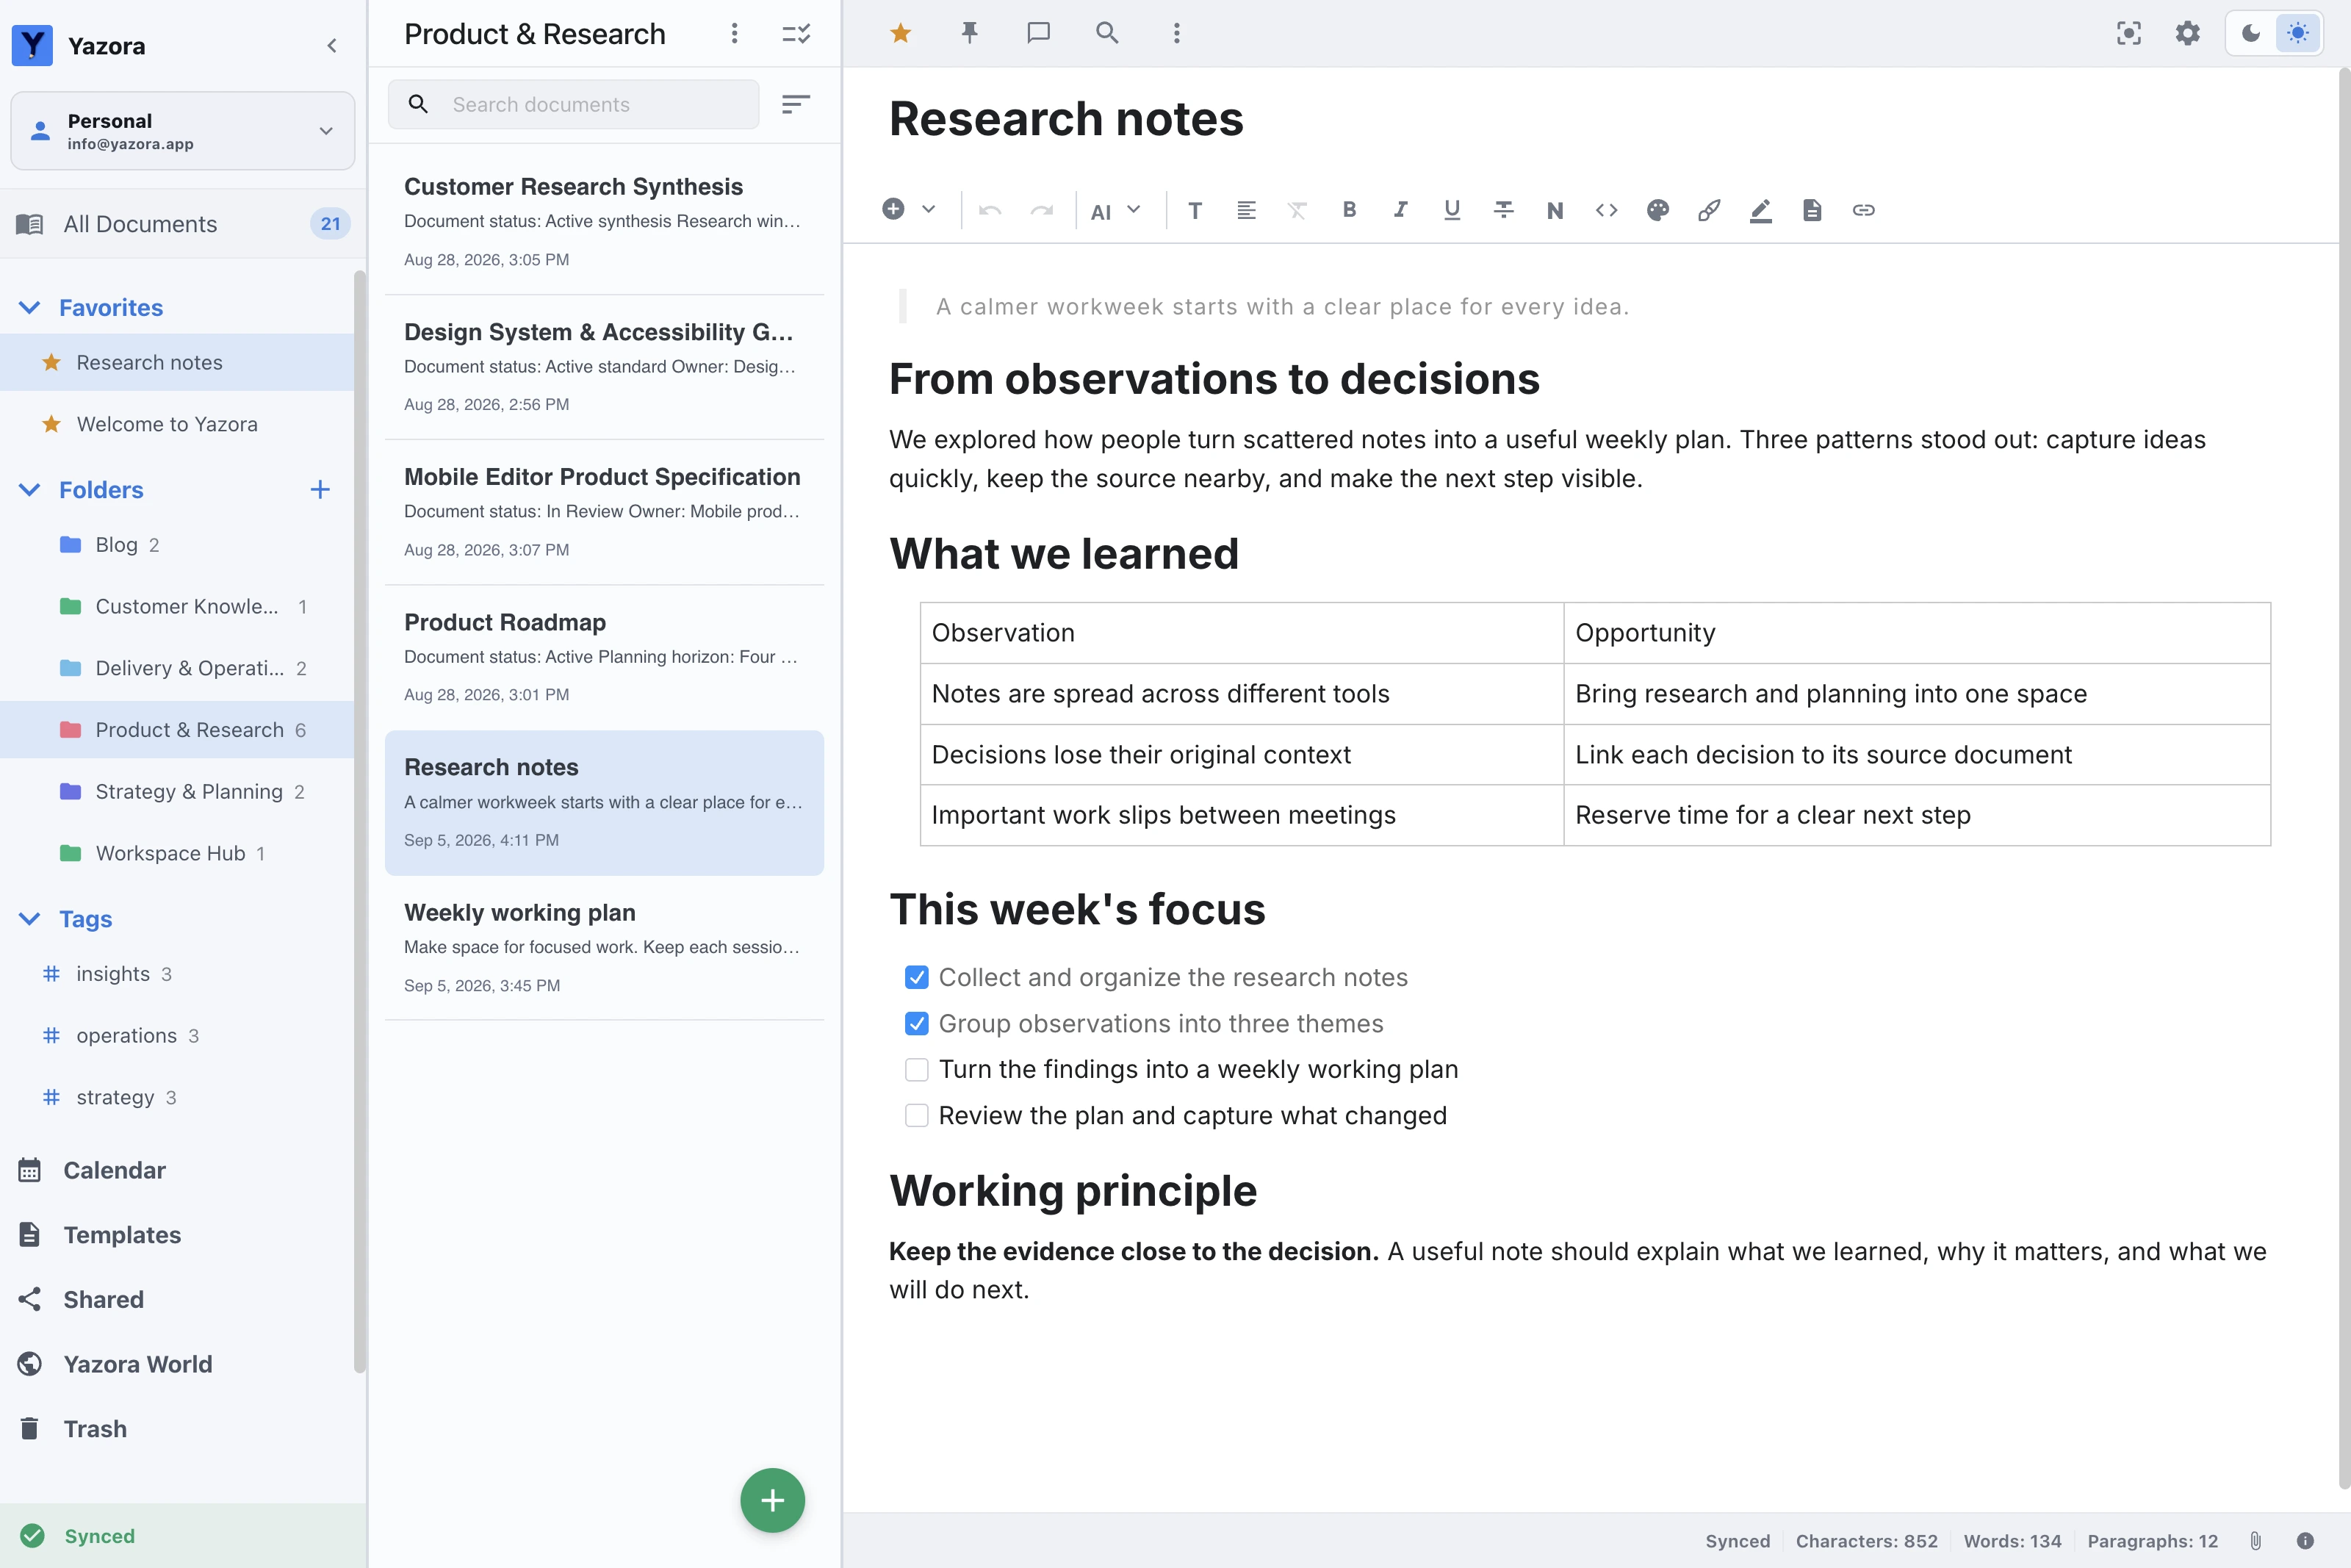Collapse the Favorites section
This screenshot has height=1568, width=2351.
(x=30, y=308)
